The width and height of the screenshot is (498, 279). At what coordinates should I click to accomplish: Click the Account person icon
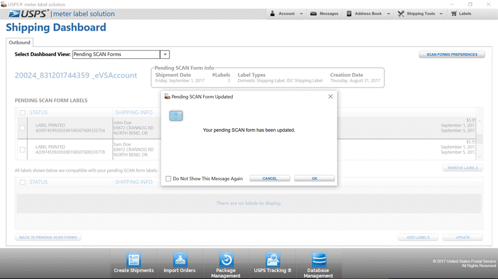click(272, 14)
